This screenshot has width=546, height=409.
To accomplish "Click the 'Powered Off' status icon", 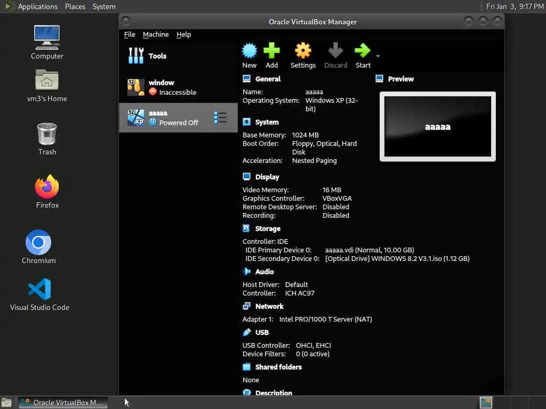I will coord(152,122).
